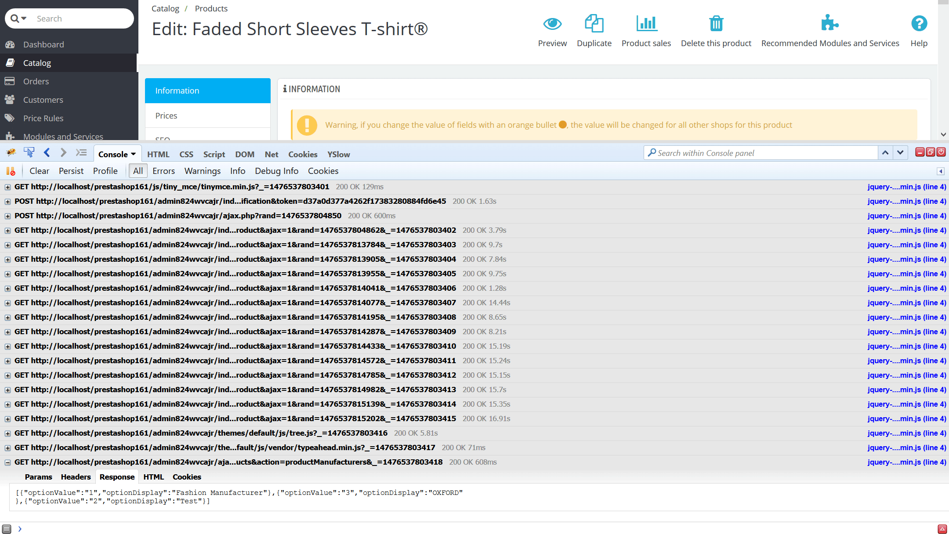Image resolution: width=949 pixels, height=534 pixels.
Task: Open the Headers tab of the request
Action: (76, 477)
